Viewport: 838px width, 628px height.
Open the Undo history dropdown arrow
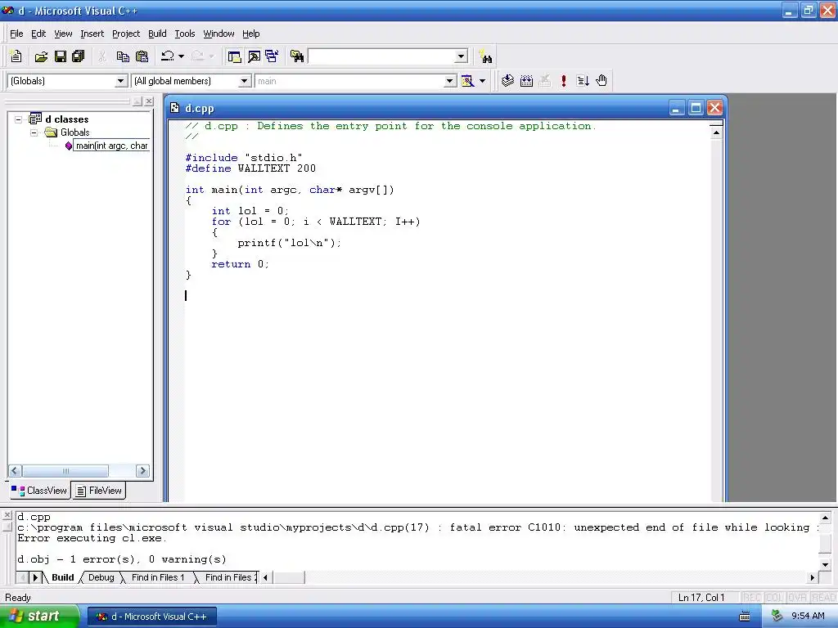[x=181, y=56]
